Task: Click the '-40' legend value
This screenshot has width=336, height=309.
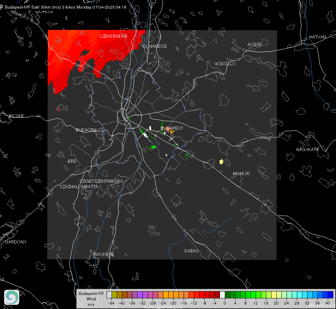Action: (x=121, y=303)
